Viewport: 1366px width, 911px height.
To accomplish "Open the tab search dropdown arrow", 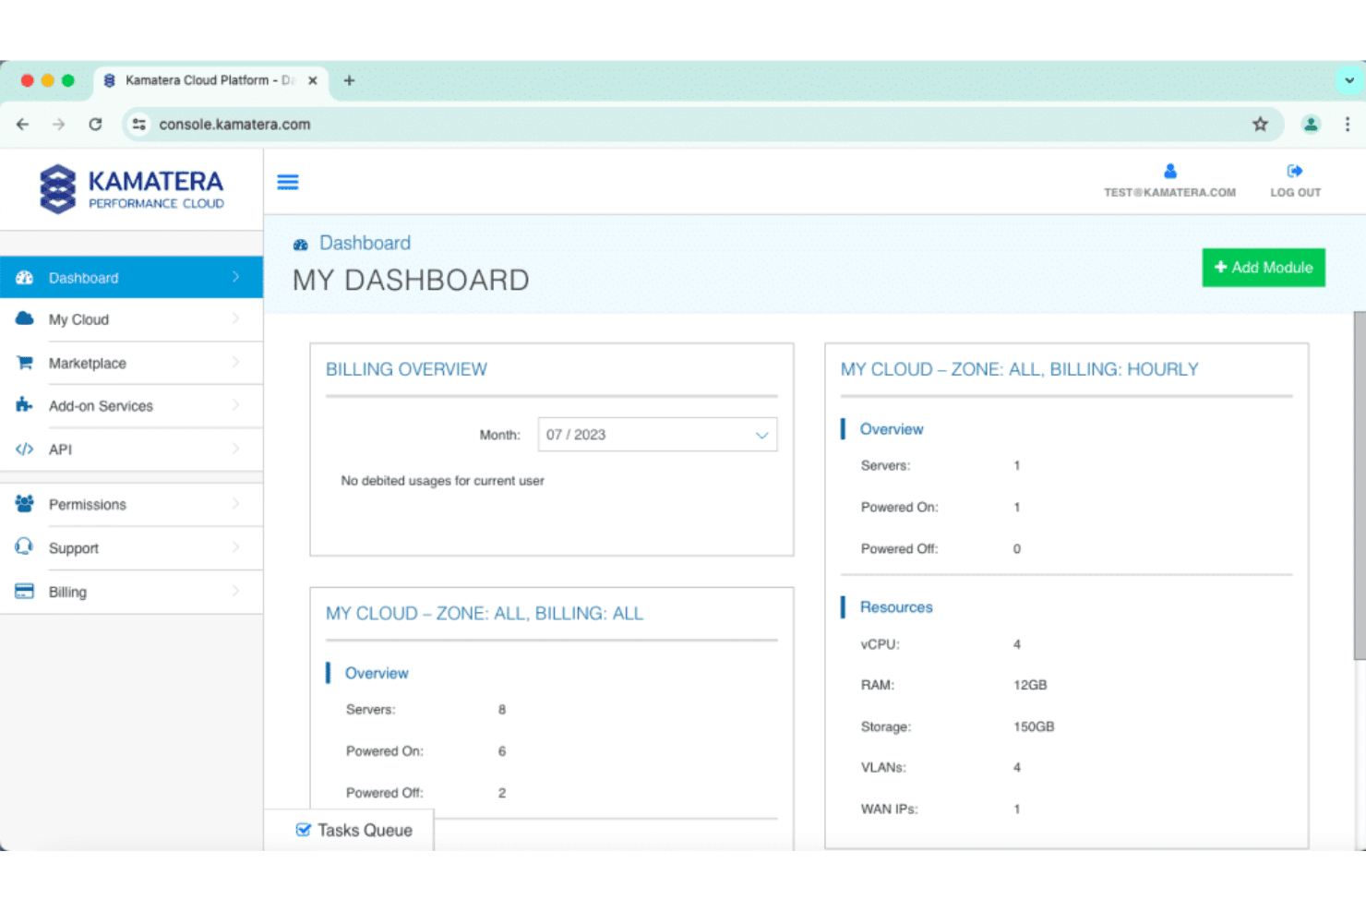I will [x=1349, y=80].
